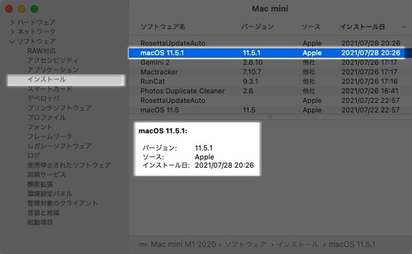Screen dimensions: 412x254
Task: Click Mac mini M1 2020 in path bar
Action: point(183,244)
